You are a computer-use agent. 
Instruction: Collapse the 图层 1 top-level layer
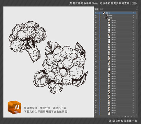pyautogui.click(x=101, y=13)
